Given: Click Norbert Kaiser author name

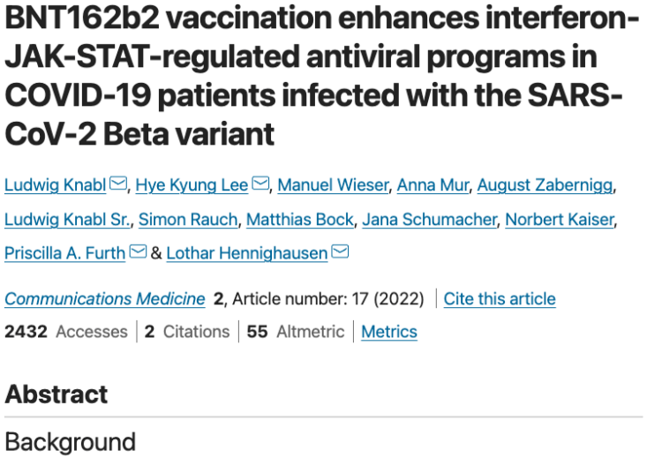Looking at the screenshot, I should (560, 220).
